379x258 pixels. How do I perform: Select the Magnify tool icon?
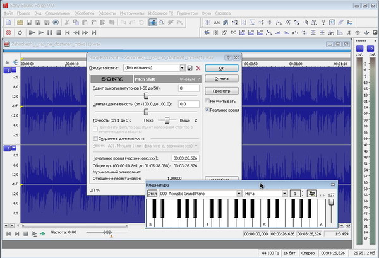click(x=162, y=23)
